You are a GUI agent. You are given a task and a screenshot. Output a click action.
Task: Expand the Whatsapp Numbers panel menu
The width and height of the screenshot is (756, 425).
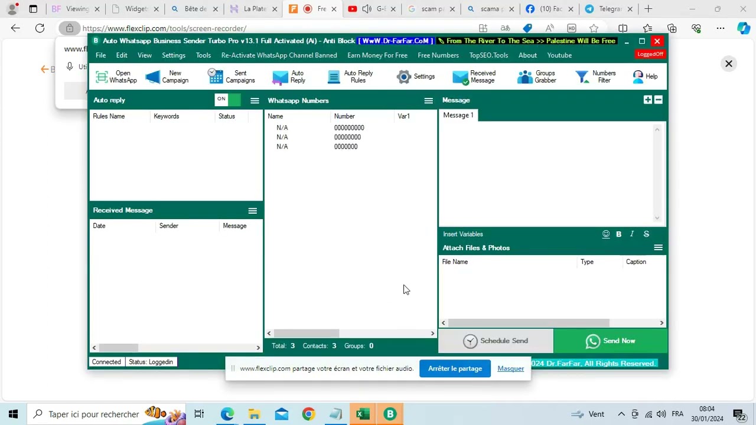click(x=429, y=100)
